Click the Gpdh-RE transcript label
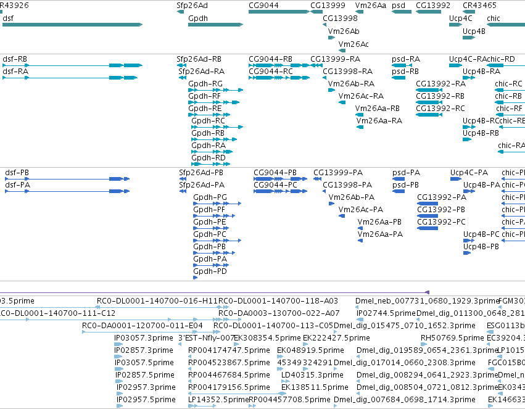The height and width of the screenshot is (409, 525). point(205,109)
